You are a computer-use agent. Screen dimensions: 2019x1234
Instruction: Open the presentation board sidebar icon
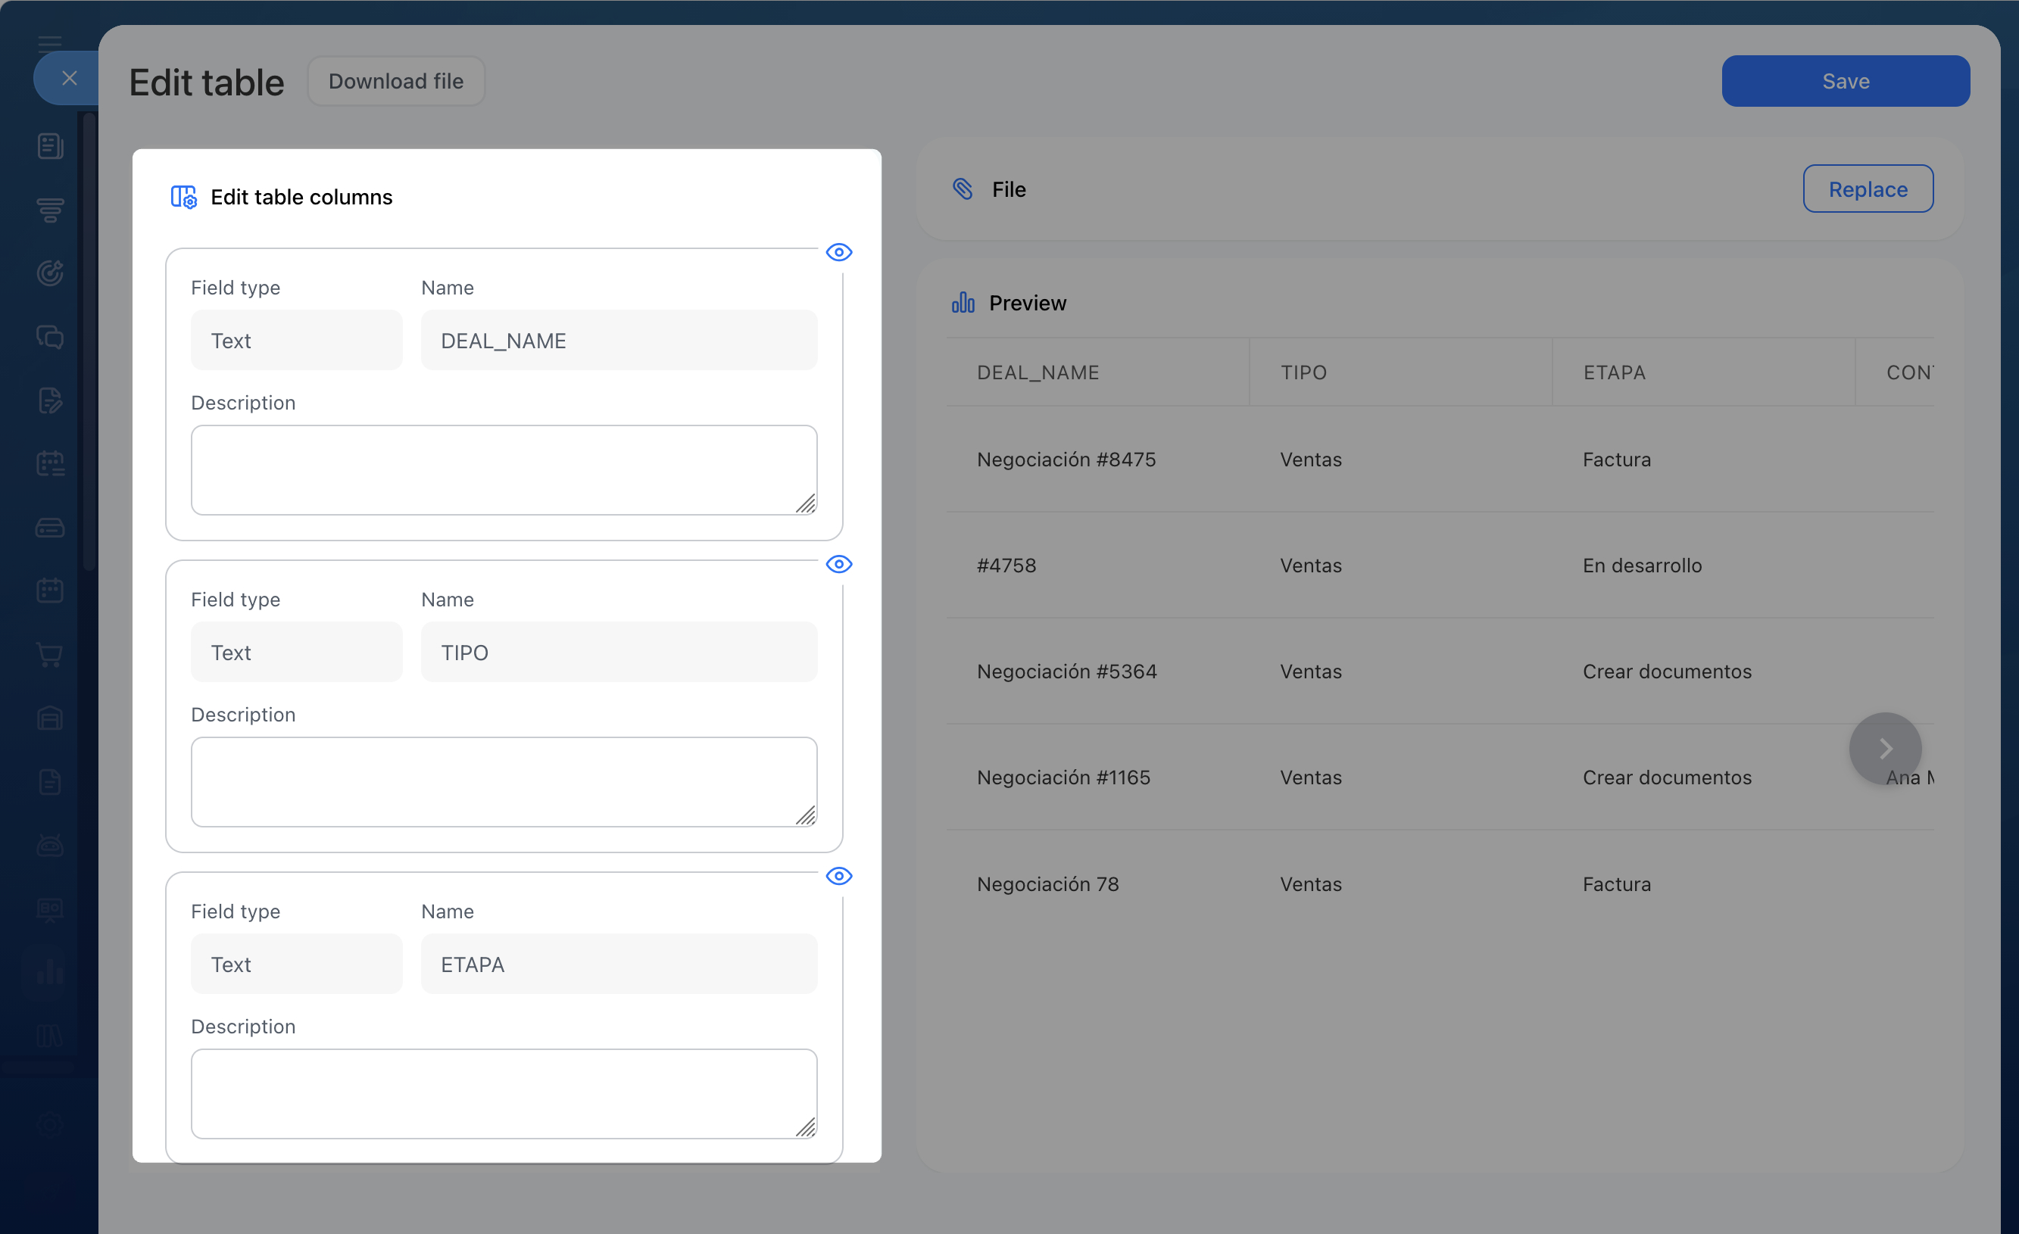coord(50,909)
